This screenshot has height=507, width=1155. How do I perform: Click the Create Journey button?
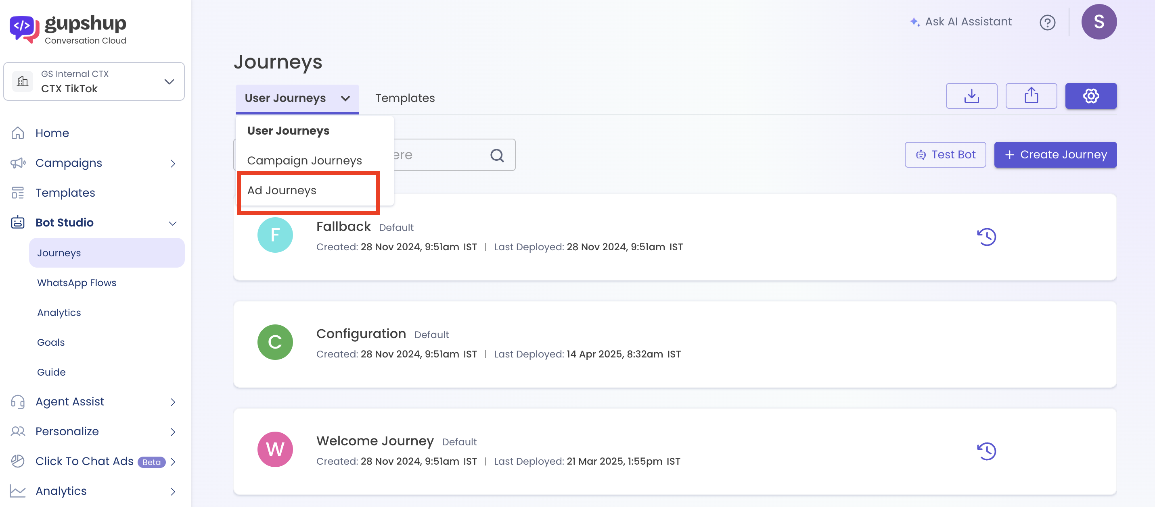point(1055,155)
